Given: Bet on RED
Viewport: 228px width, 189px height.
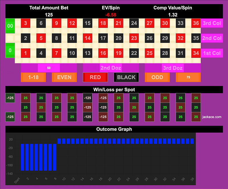Looking at the screenshot, I should (x=95, y=77).
